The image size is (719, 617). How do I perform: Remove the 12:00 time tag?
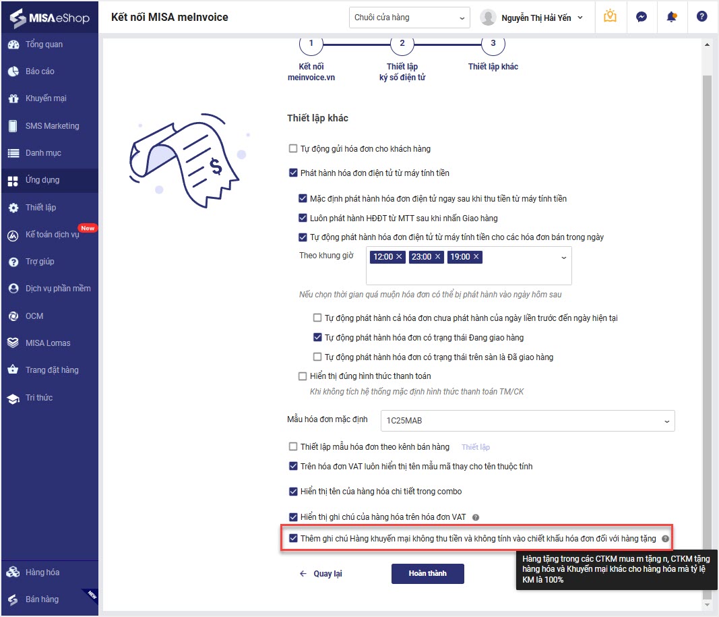point(399,257)
